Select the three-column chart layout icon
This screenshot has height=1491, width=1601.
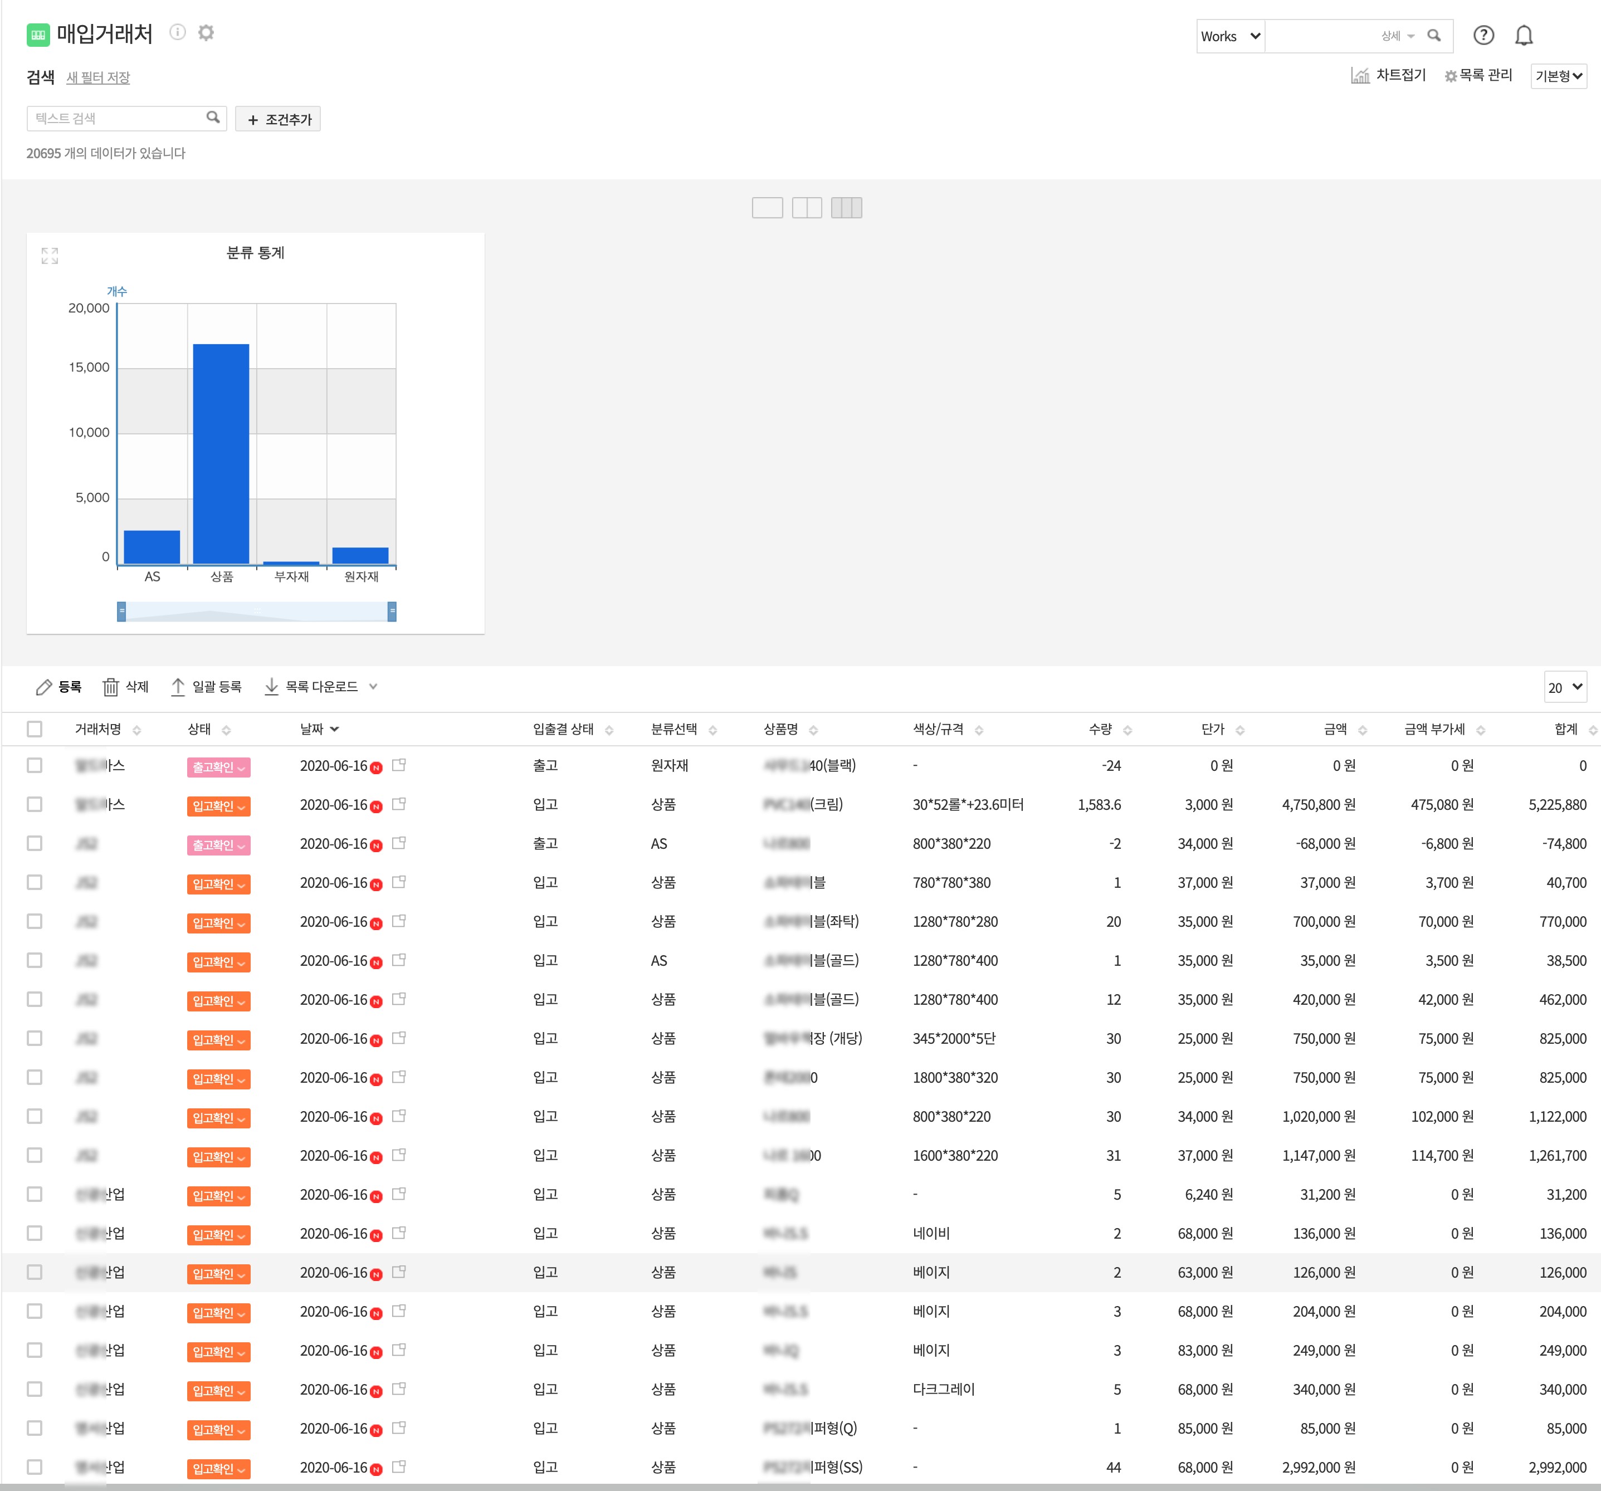coord(846,208)
